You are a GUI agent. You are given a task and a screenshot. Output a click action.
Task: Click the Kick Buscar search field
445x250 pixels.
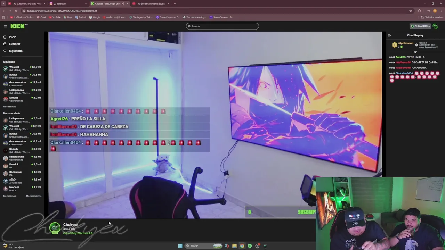tap(222, 26)
